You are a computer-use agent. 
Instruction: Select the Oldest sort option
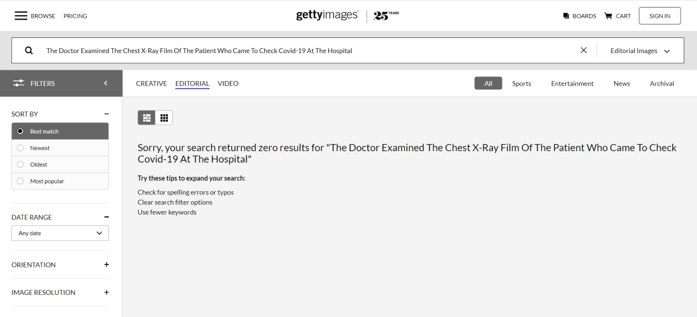pos(60,165)
